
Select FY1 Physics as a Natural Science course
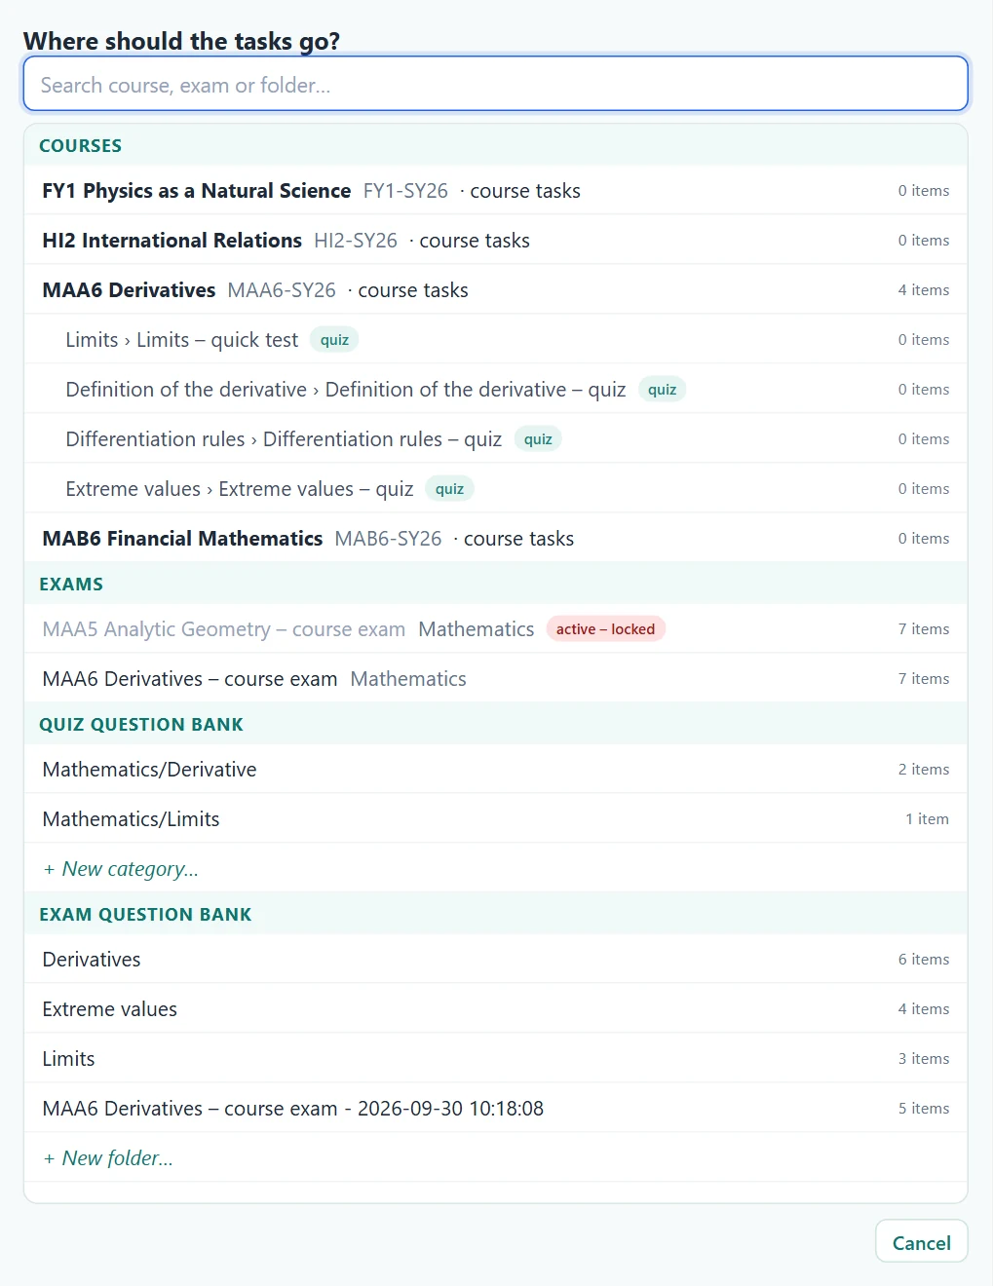coord(495,191)
